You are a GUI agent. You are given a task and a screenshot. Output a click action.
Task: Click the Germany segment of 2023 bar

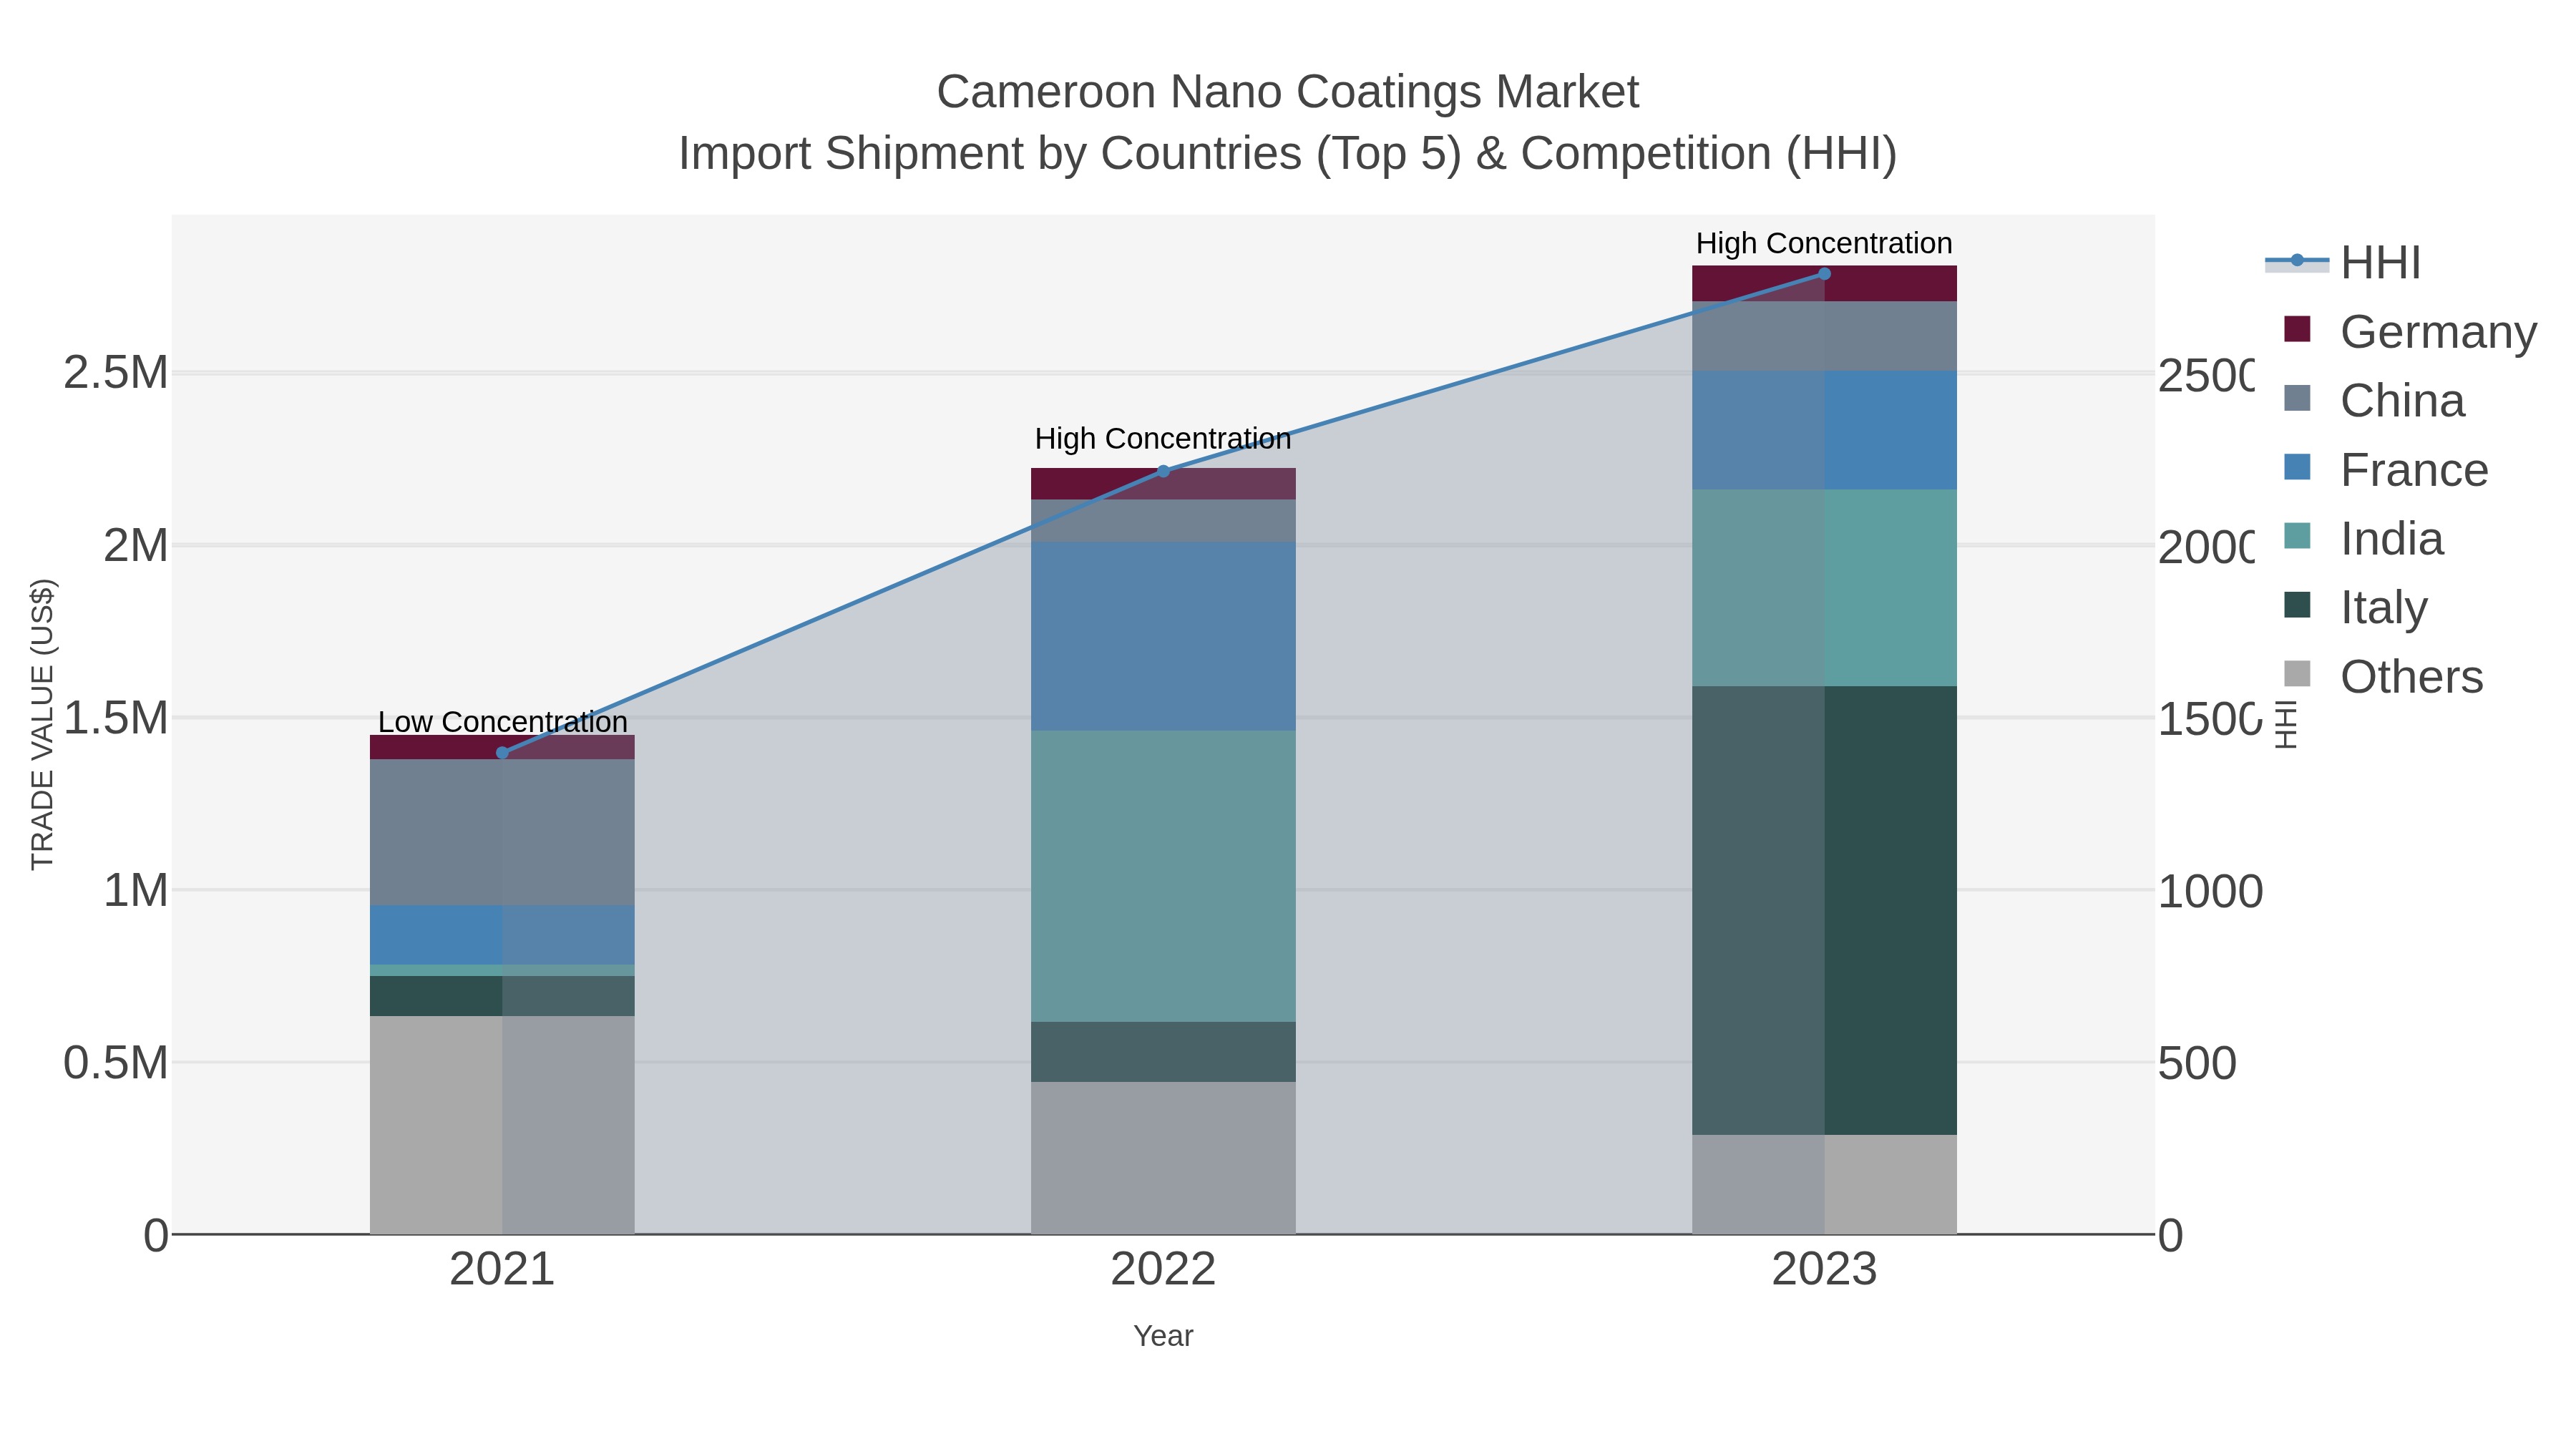pos(1824,284)
